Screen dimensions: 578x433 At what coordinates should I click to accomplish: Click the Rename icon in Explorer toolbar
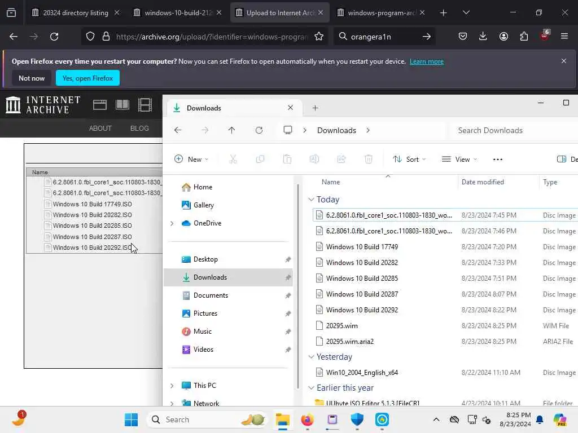coord(314,159)
